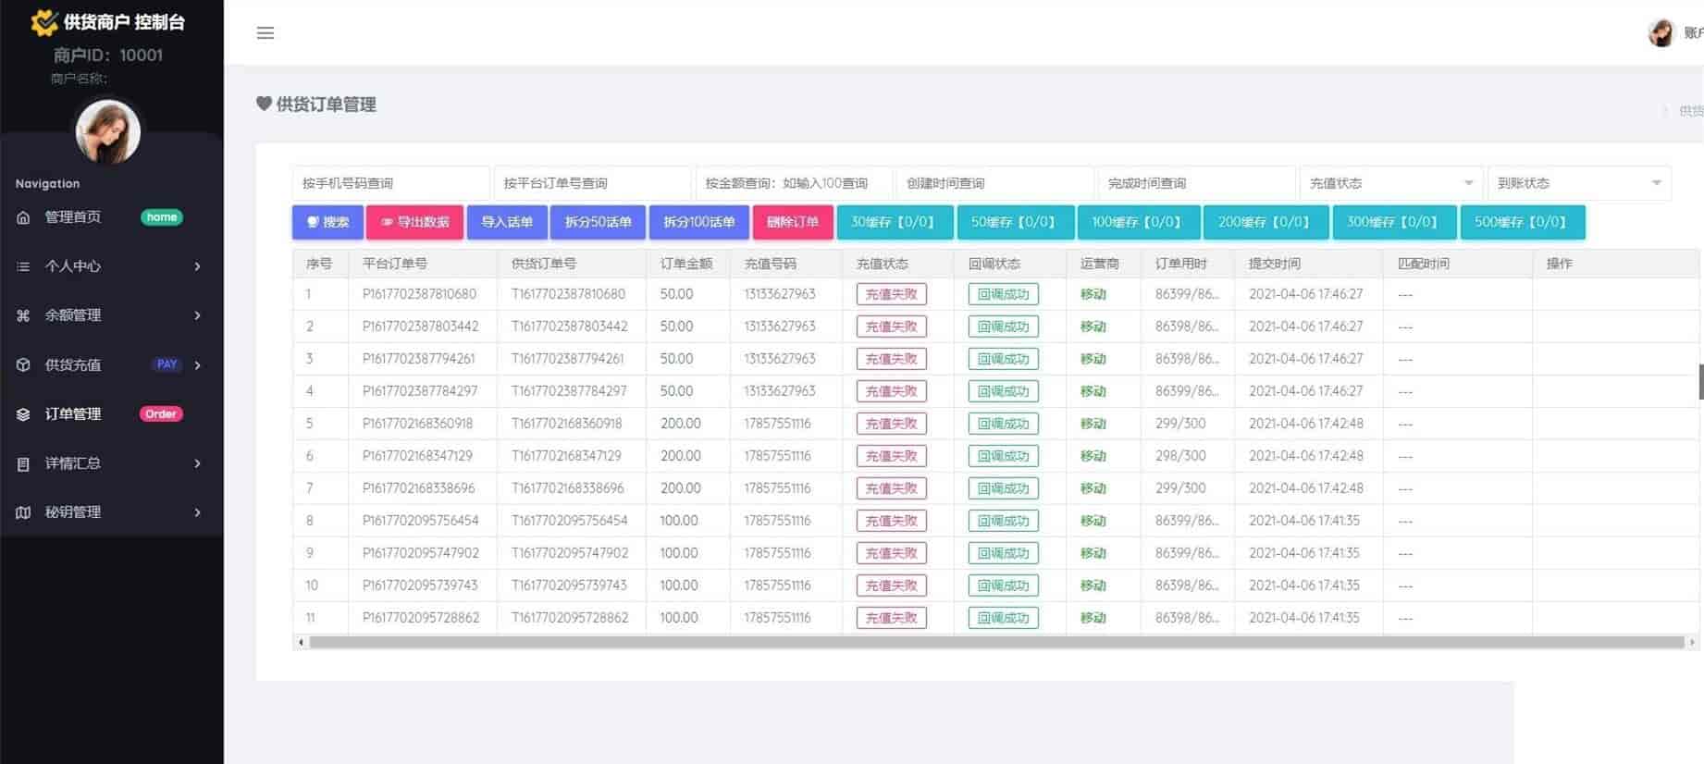Open 订单管理 menu item
This screenshot has width=1704, height=764.
tap(74, 414)
